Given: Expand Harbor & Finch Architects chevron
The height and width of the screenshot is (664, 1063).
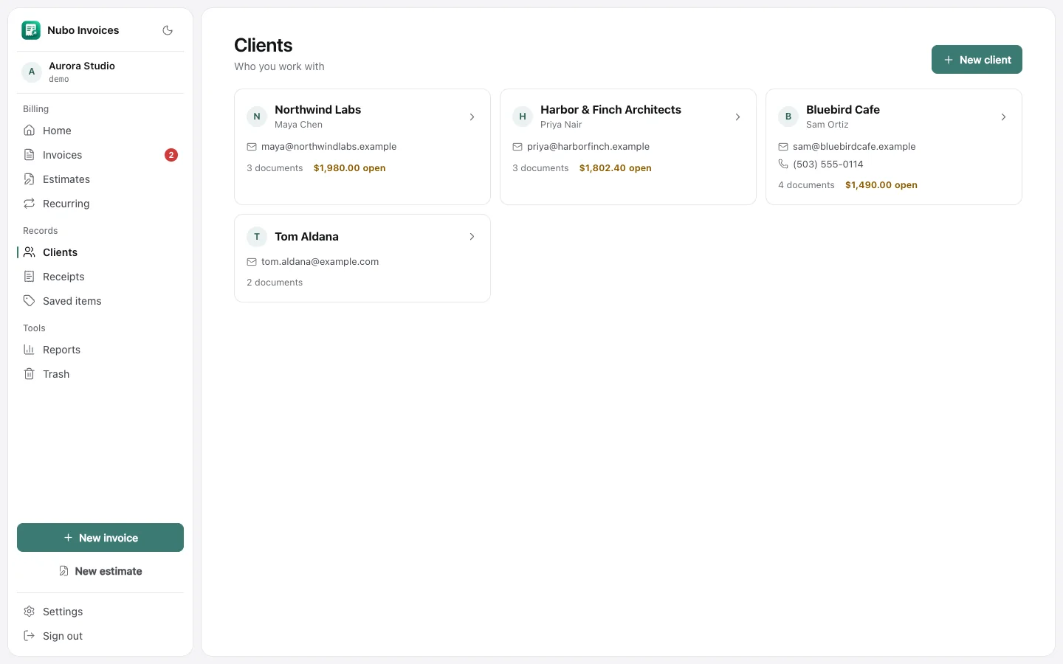Looking at the screenshot, I should point(738,117).
